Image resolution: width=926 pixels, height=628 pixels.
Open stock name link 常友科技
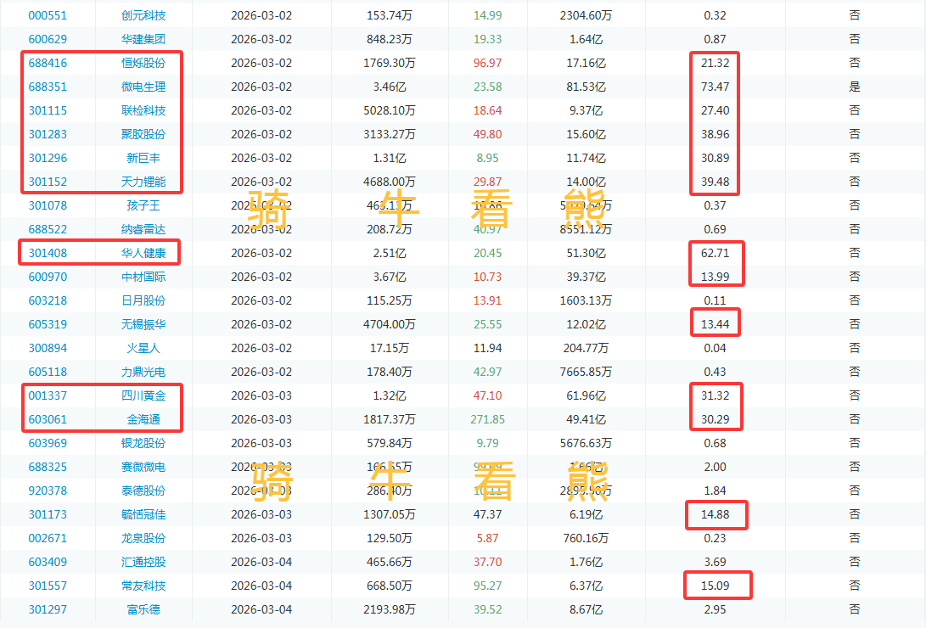pos(143,586)
